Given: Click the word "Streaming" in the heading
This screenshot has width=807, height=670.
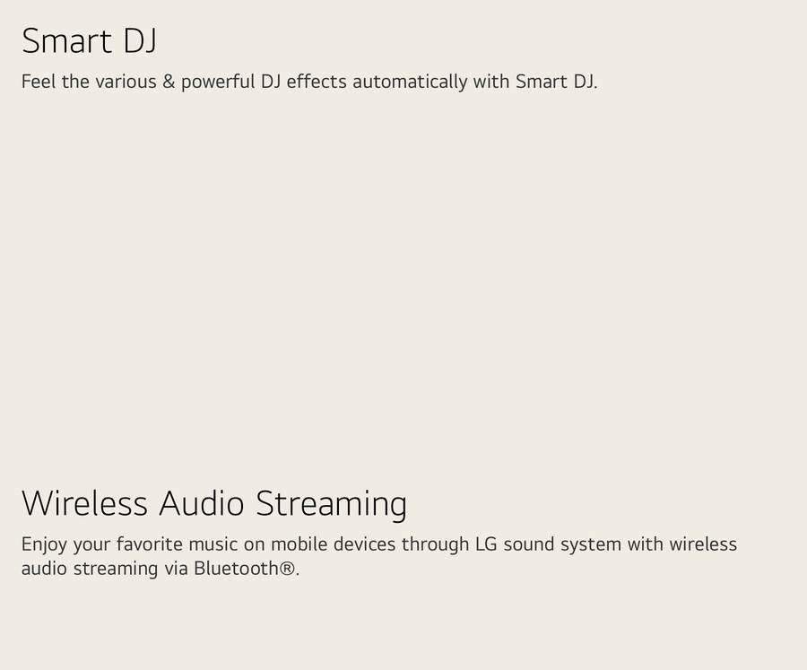Looking at the screenshot, I should [331, 504].
